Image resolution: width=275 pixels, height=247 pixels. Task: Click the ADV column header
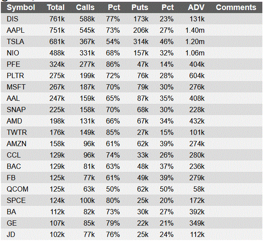pyautogui.click(x=196, y=7)
